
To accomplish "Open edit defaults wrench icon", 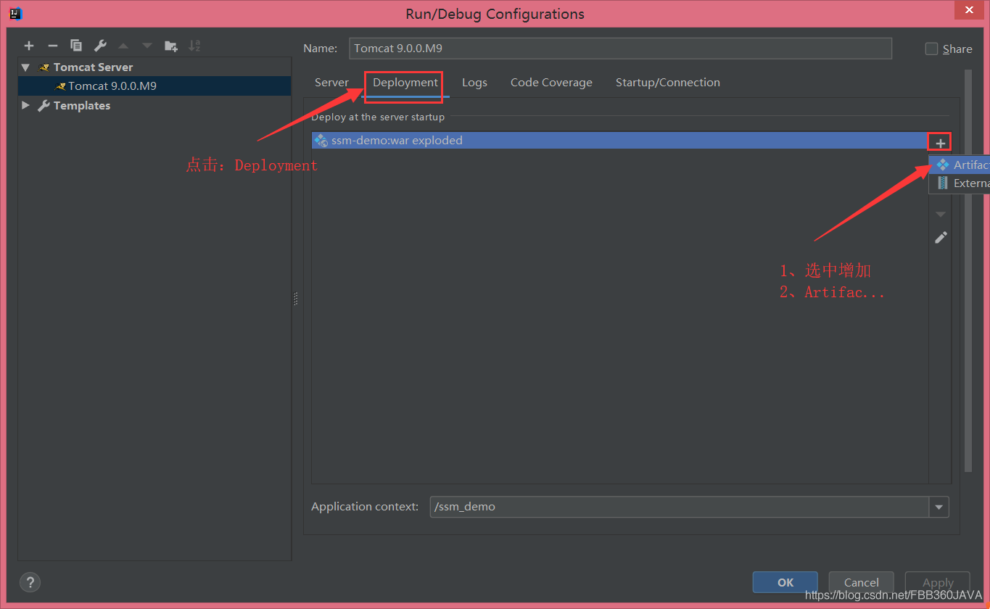I will point(100,46).
